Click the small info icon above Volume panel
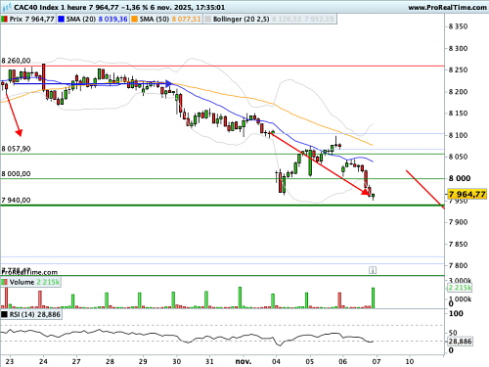Viewport: 489px width, 367px height. [373, 270]
